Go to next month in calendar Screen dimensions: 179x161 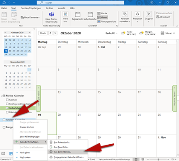click(x=55, y=33)
